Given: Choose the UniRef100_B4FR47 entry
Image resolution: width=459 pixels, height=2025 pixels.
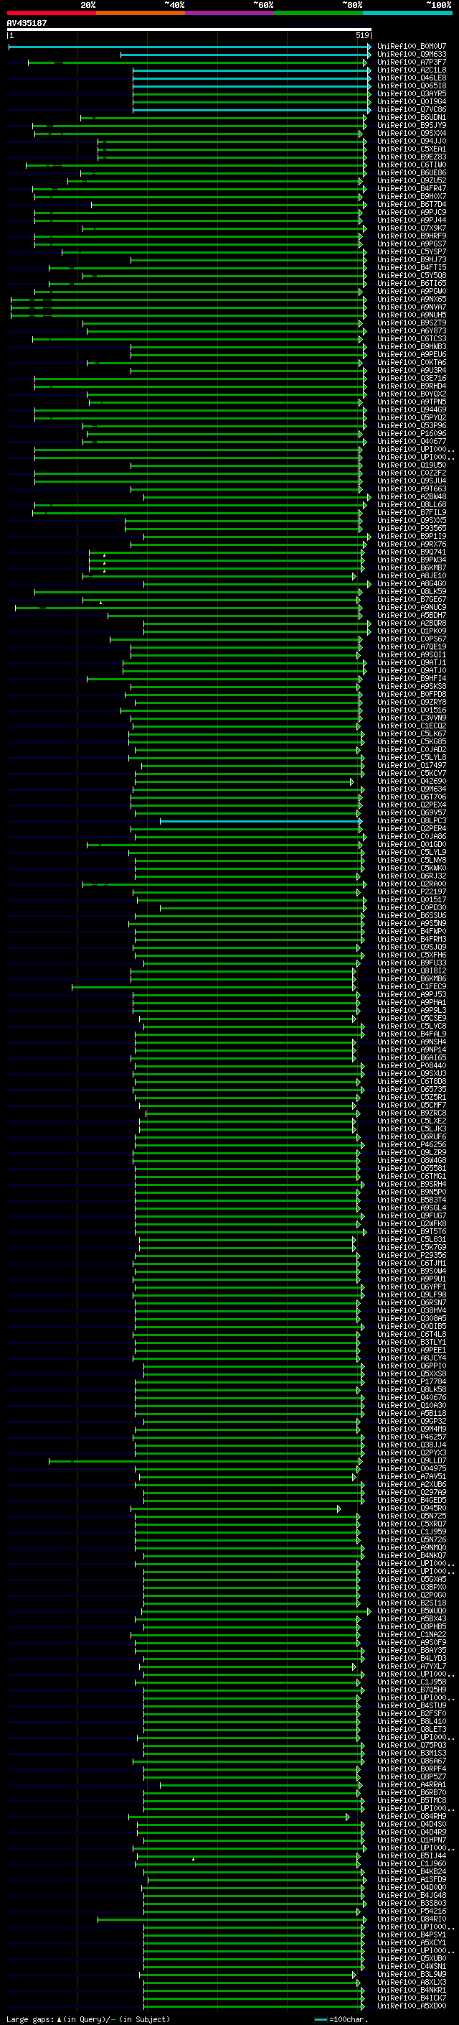Looking at the screenshot, I should 411,189.
